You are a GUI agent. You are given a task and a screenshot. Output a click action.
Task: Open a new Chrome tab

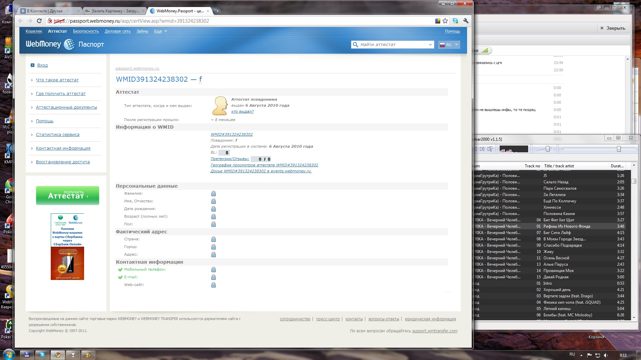[x=217, y=11]
